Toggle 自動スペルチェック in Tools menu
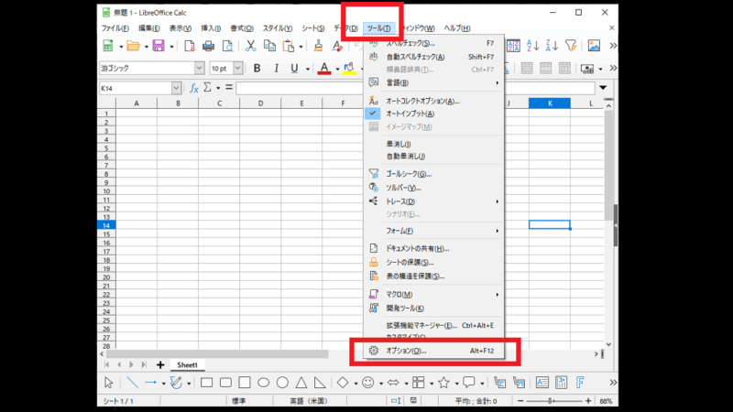 coord(433,57)
